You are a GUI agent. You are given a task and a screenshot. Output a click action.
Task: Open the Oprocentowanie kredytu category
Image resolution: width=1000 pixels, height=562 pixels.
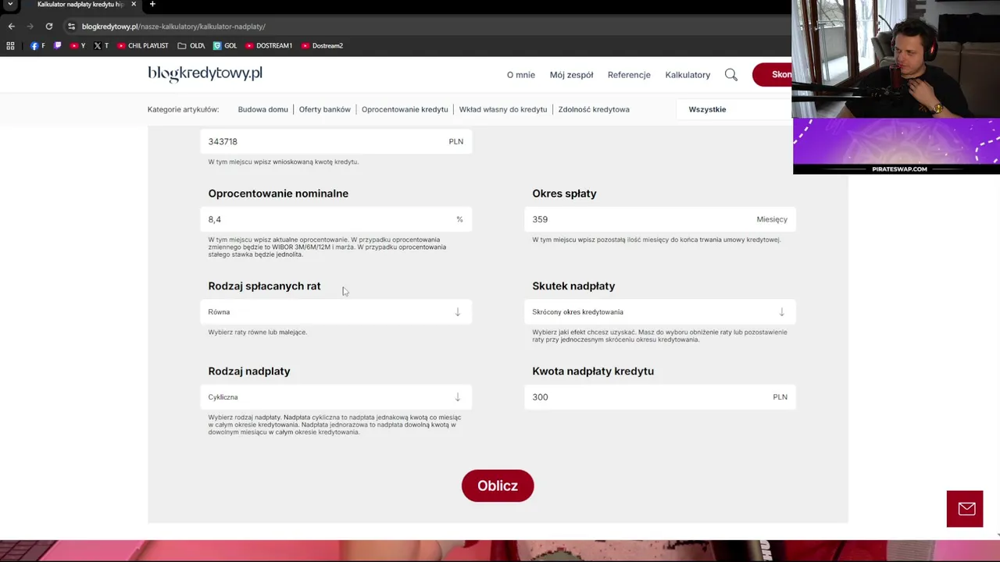405,109
